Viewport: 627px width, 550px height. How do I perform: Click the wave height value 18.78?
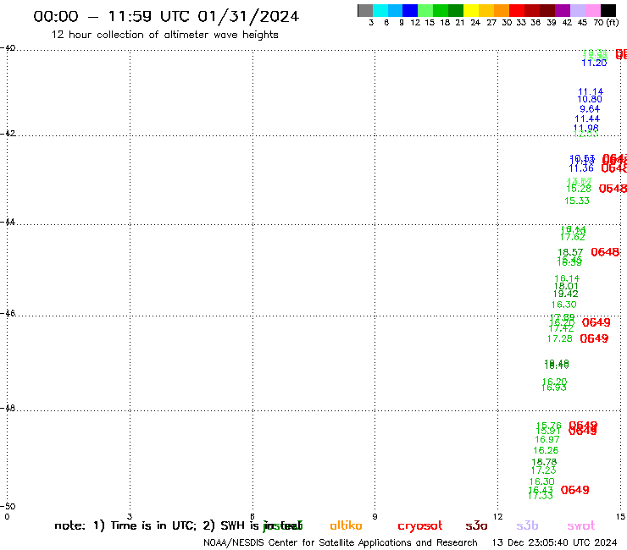click(544, 463)
